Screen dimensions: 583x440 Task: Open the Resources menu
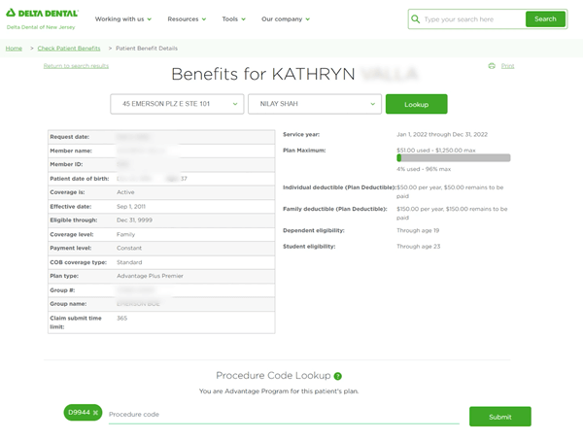tap(187, 19)
